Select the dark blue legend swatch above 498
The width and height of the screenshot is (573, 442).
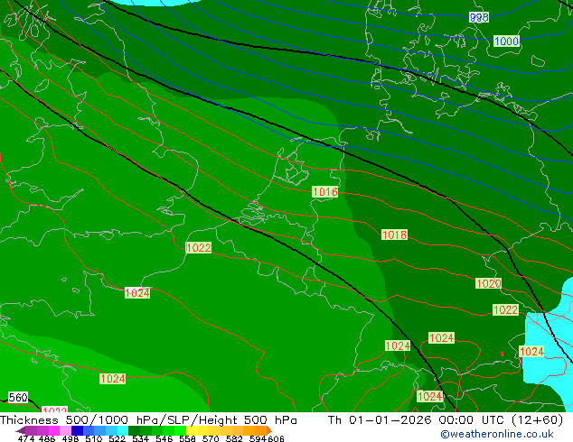(77, 430)
